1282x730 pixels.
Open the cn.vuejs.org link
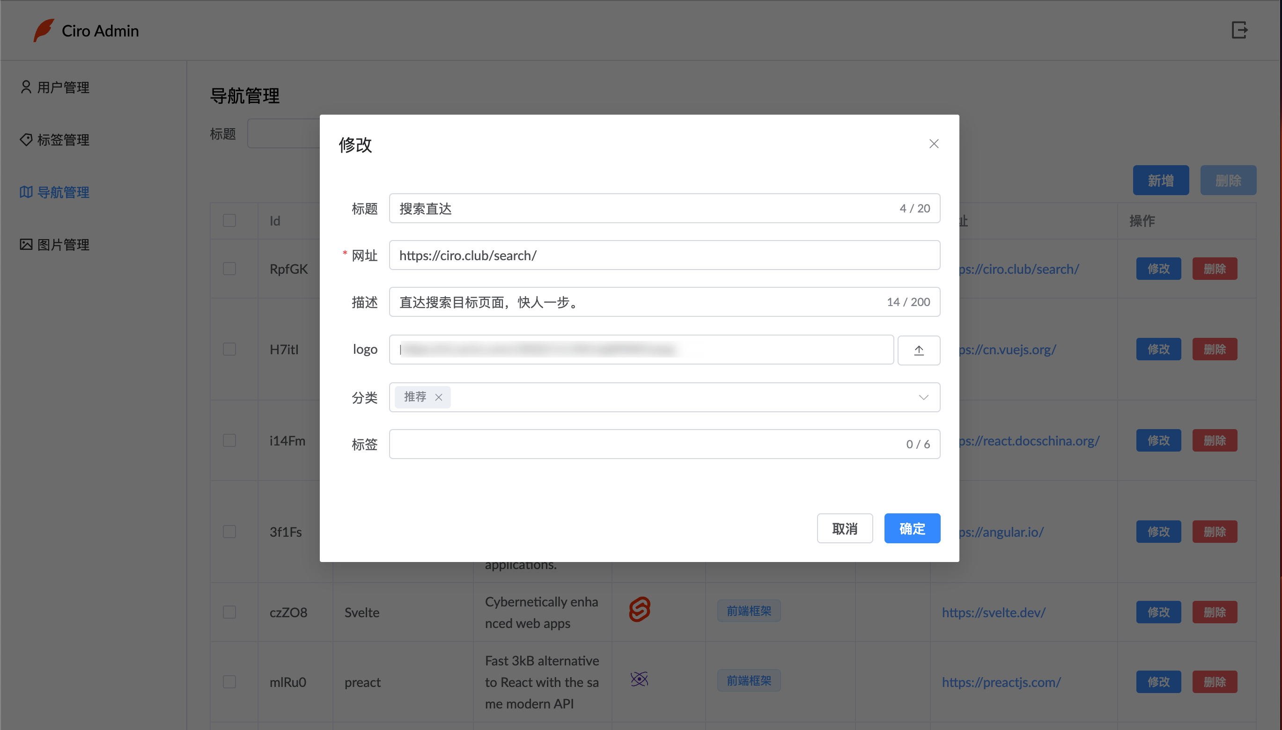pyautogui.click(x=1008, y=349)
